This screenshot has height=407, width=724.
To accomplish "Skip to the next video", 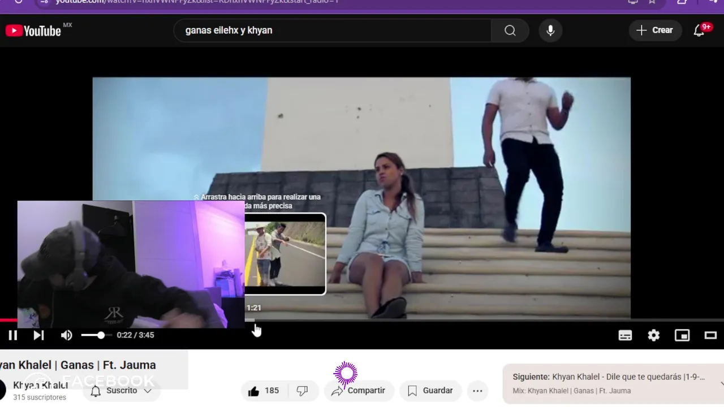I will (38, 335).
